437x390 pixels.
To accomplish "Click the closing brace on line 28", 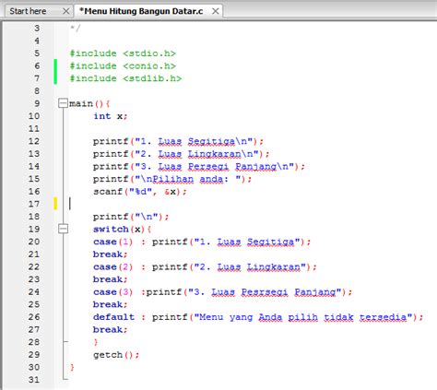I will click(96, 342).
